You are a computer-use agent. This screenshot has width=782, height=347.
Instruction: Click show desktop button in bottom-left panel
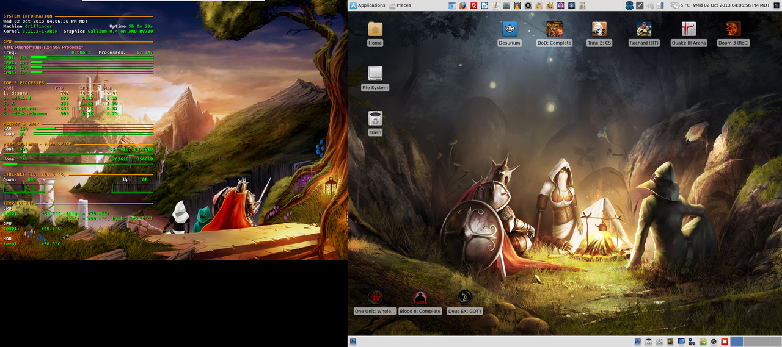pyautogui.click(x=353, y=342)
